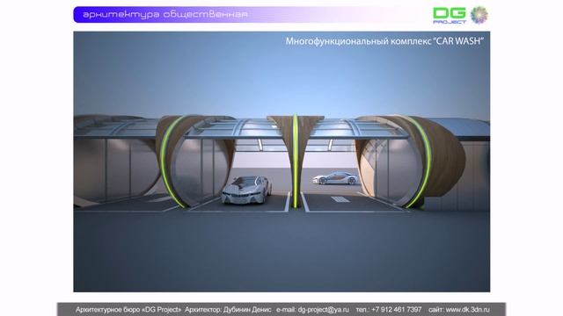Click the e-mail address dg-project@ya.ru
563x316 pixels.
coord(323,310)
